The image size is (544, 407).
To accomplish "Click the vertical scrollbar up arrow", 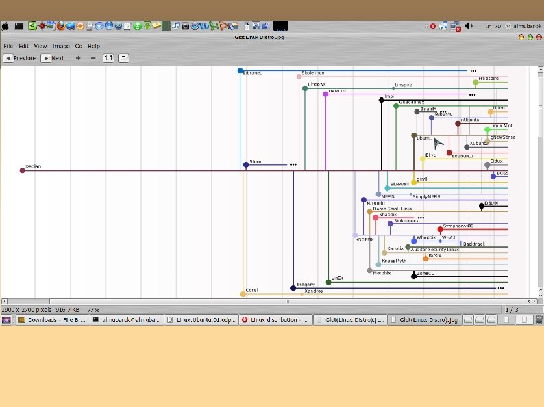I will [541, 70].
